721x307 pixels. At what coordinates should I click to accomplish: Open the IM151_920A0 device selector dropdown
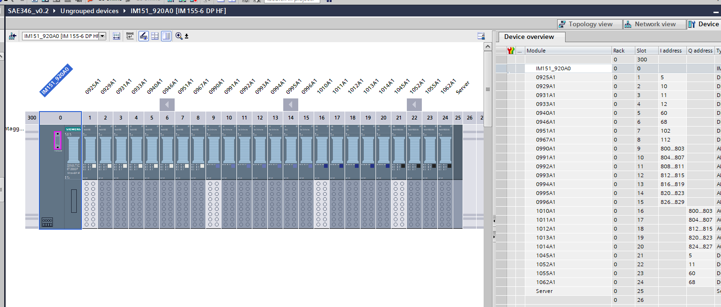click(x=103, y=36)
